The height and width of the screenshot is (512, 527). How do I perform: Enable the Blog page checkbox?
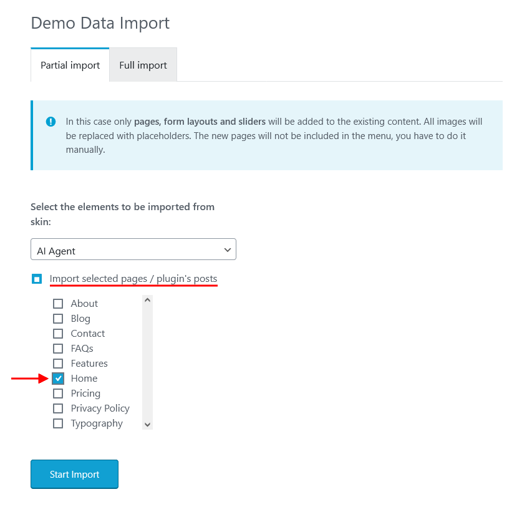pyautogui.click(x=58, y=319)
